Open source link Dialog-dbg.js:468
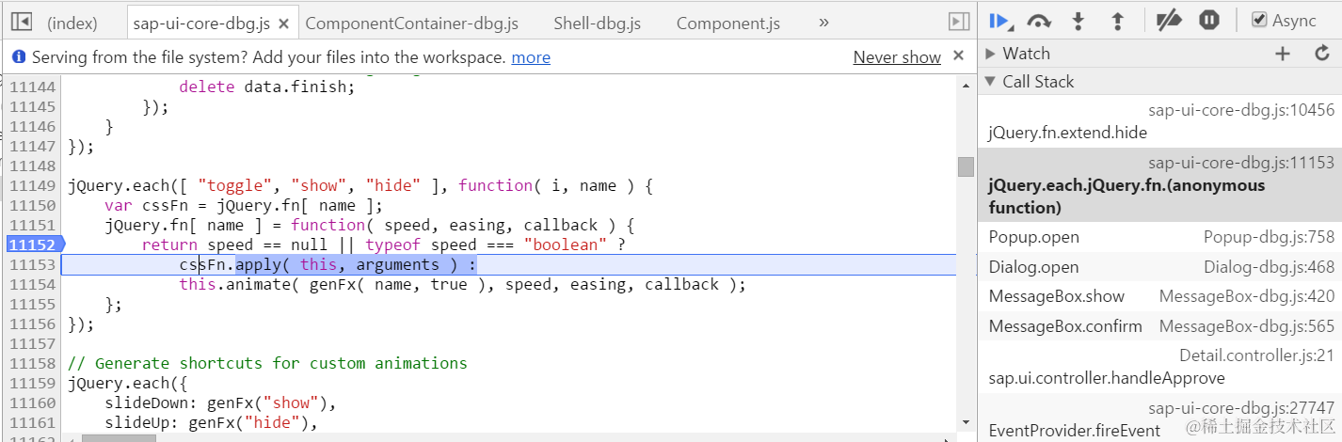1342x442 pixels. click(x=1269, y=267)
